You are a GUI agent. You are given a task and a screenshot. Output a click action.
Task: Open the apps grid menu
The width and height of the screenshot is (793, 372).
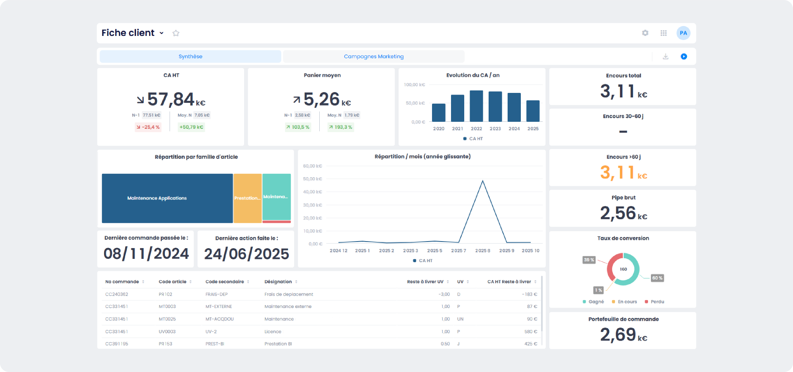tap(664, 33)
